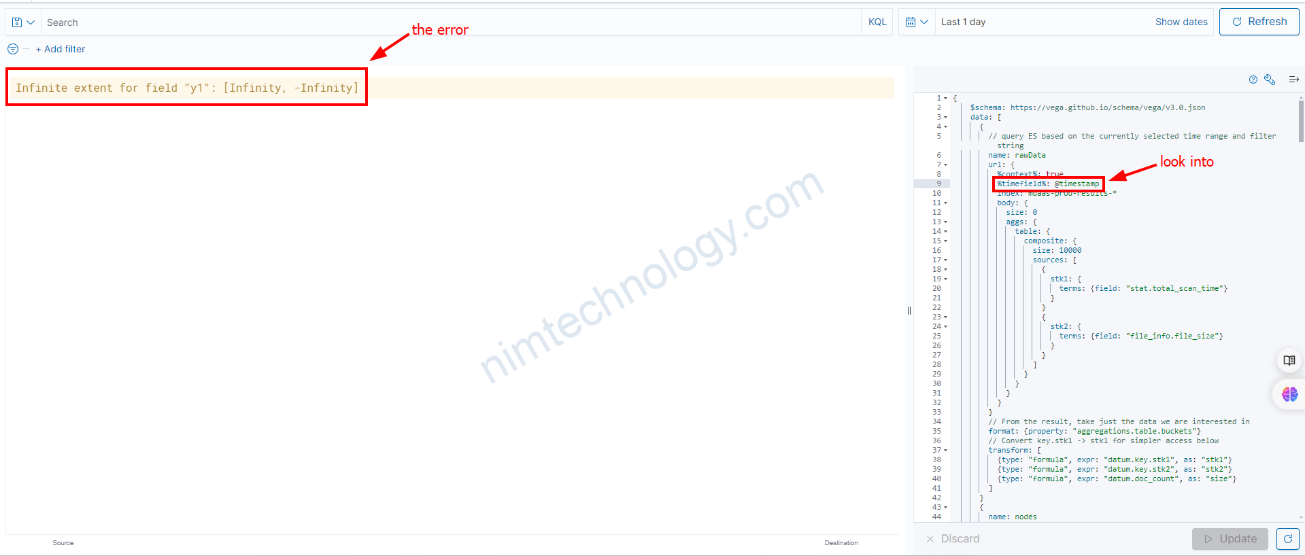Click the Refresh button
This screenshot has width=1305, height=556.
(x=1259, y=22)
